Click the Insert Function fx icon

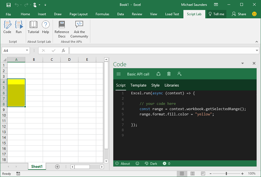point(63,51)
